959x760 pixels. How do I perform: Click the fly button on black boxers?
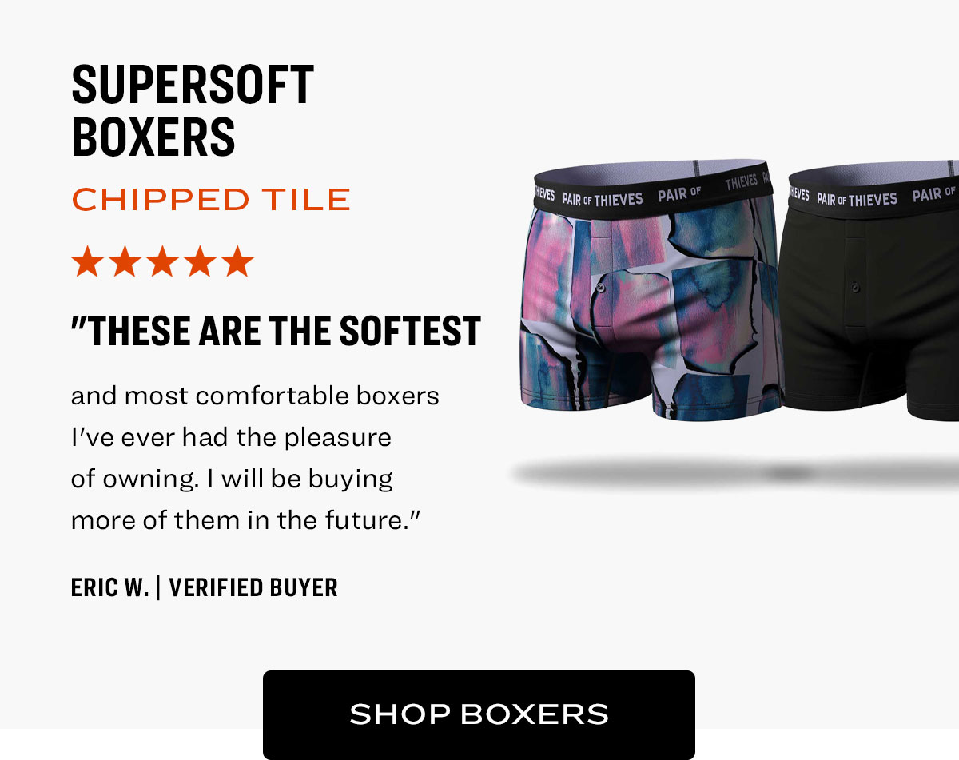[855, 288]
